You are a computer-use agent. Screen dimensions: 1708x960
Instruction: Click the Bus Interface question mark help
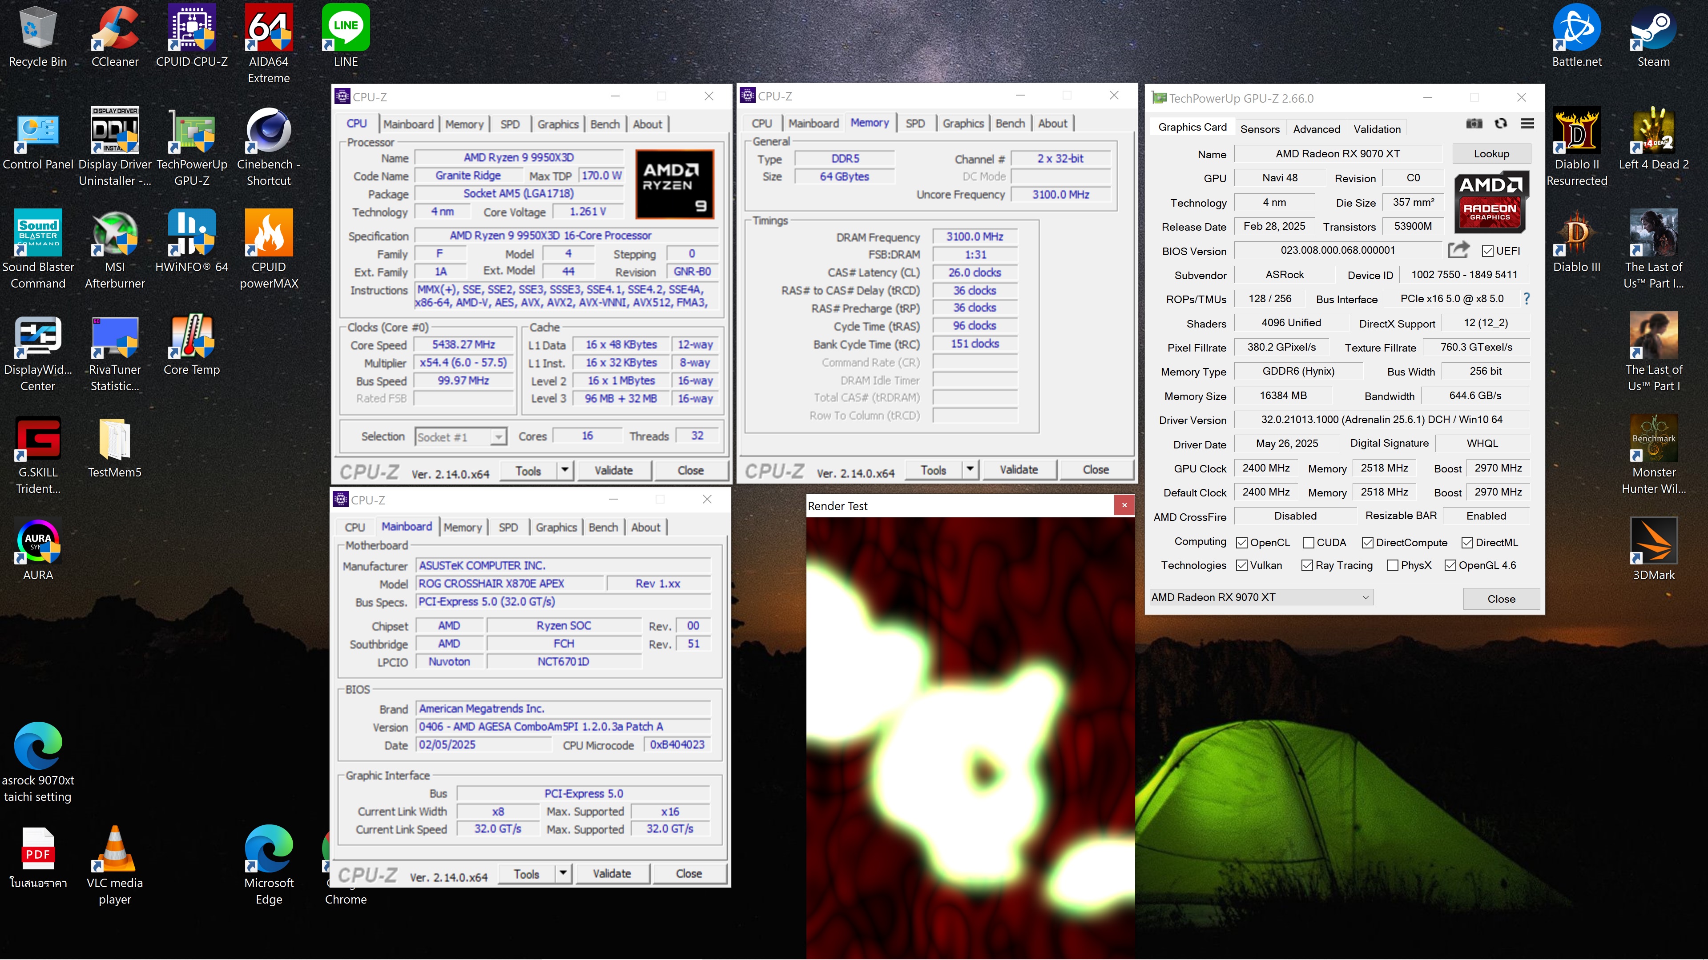1527,299
